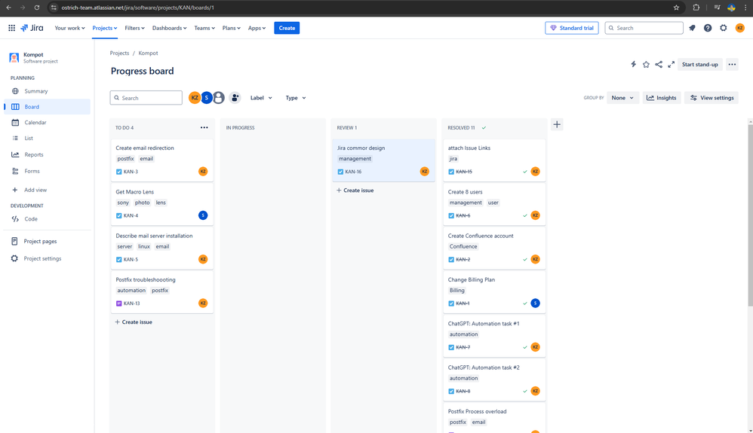The image size is (753, 433).
Task: Open Calendar in the sidebar
Action: tap(47, 122)
